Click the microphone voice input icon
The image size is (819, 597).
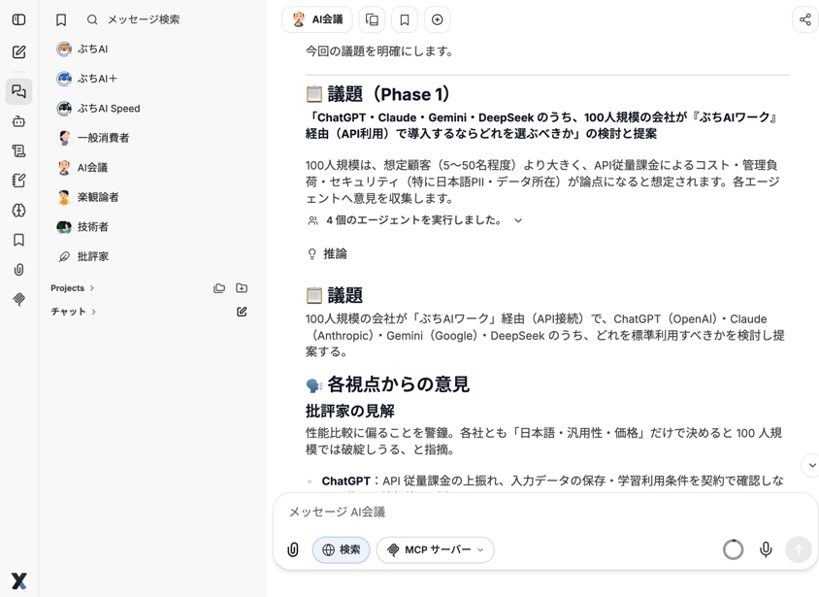766,549
